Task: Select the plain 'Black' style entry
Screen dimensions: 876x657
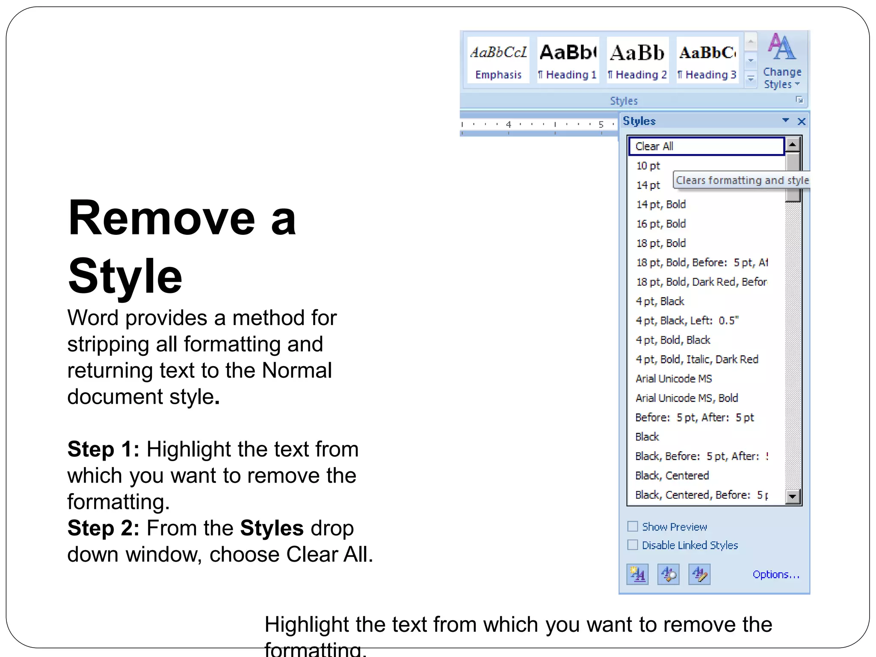Action: click(707, 437)
